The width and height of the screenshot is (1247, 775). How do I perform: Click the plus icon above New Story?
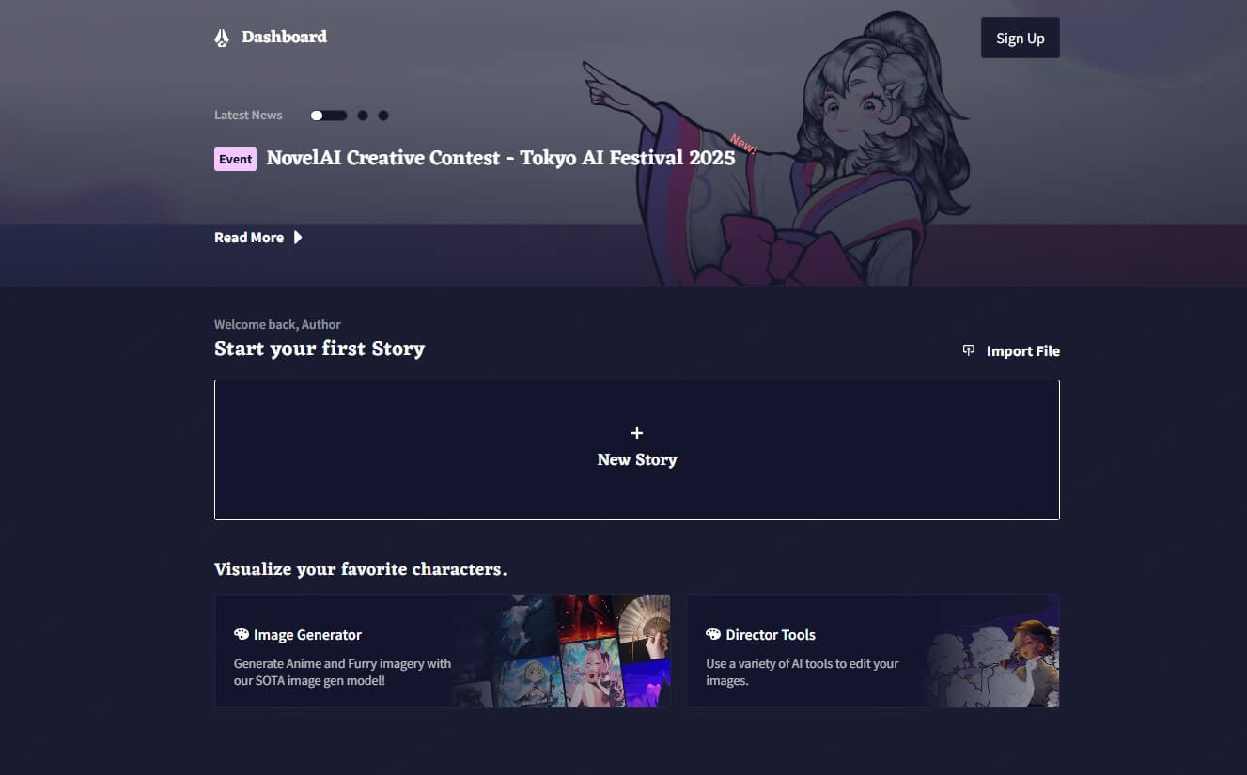pos(637,433)
